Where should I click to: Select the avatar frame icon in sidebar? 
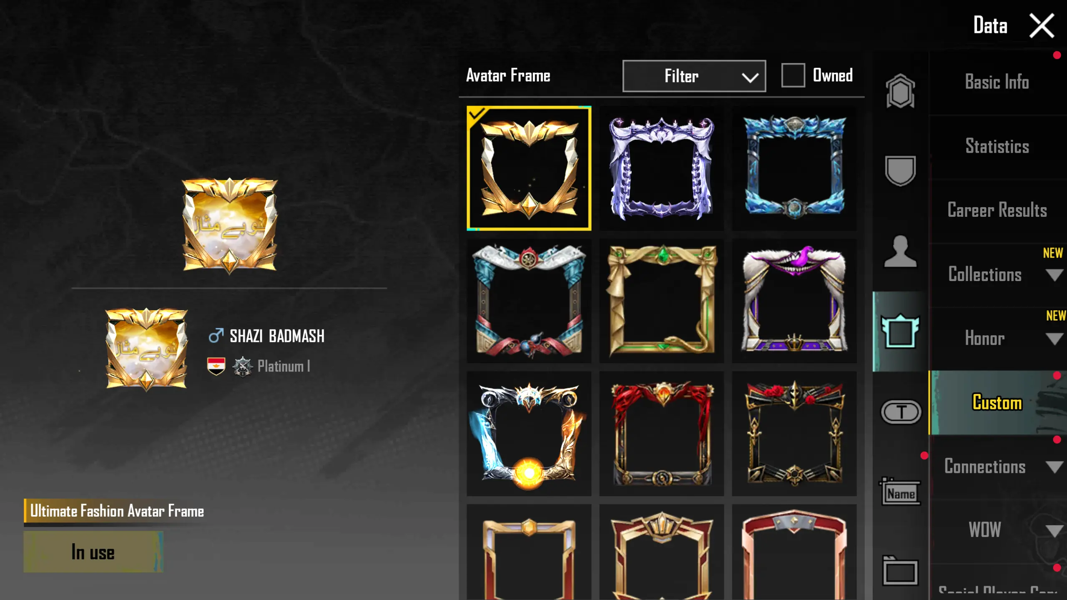[x=900, y=331]
